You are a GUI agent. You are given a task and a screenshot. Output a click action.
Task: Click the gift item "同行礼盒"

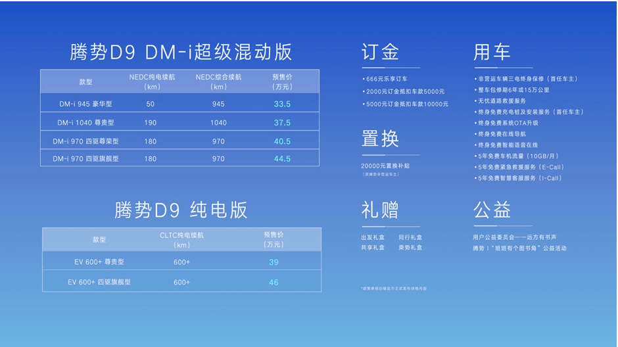[410, 237]
